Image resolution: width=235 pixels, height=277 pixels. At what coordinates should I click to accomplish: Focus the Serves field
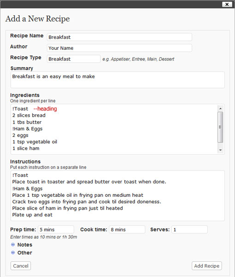[190, 230]
